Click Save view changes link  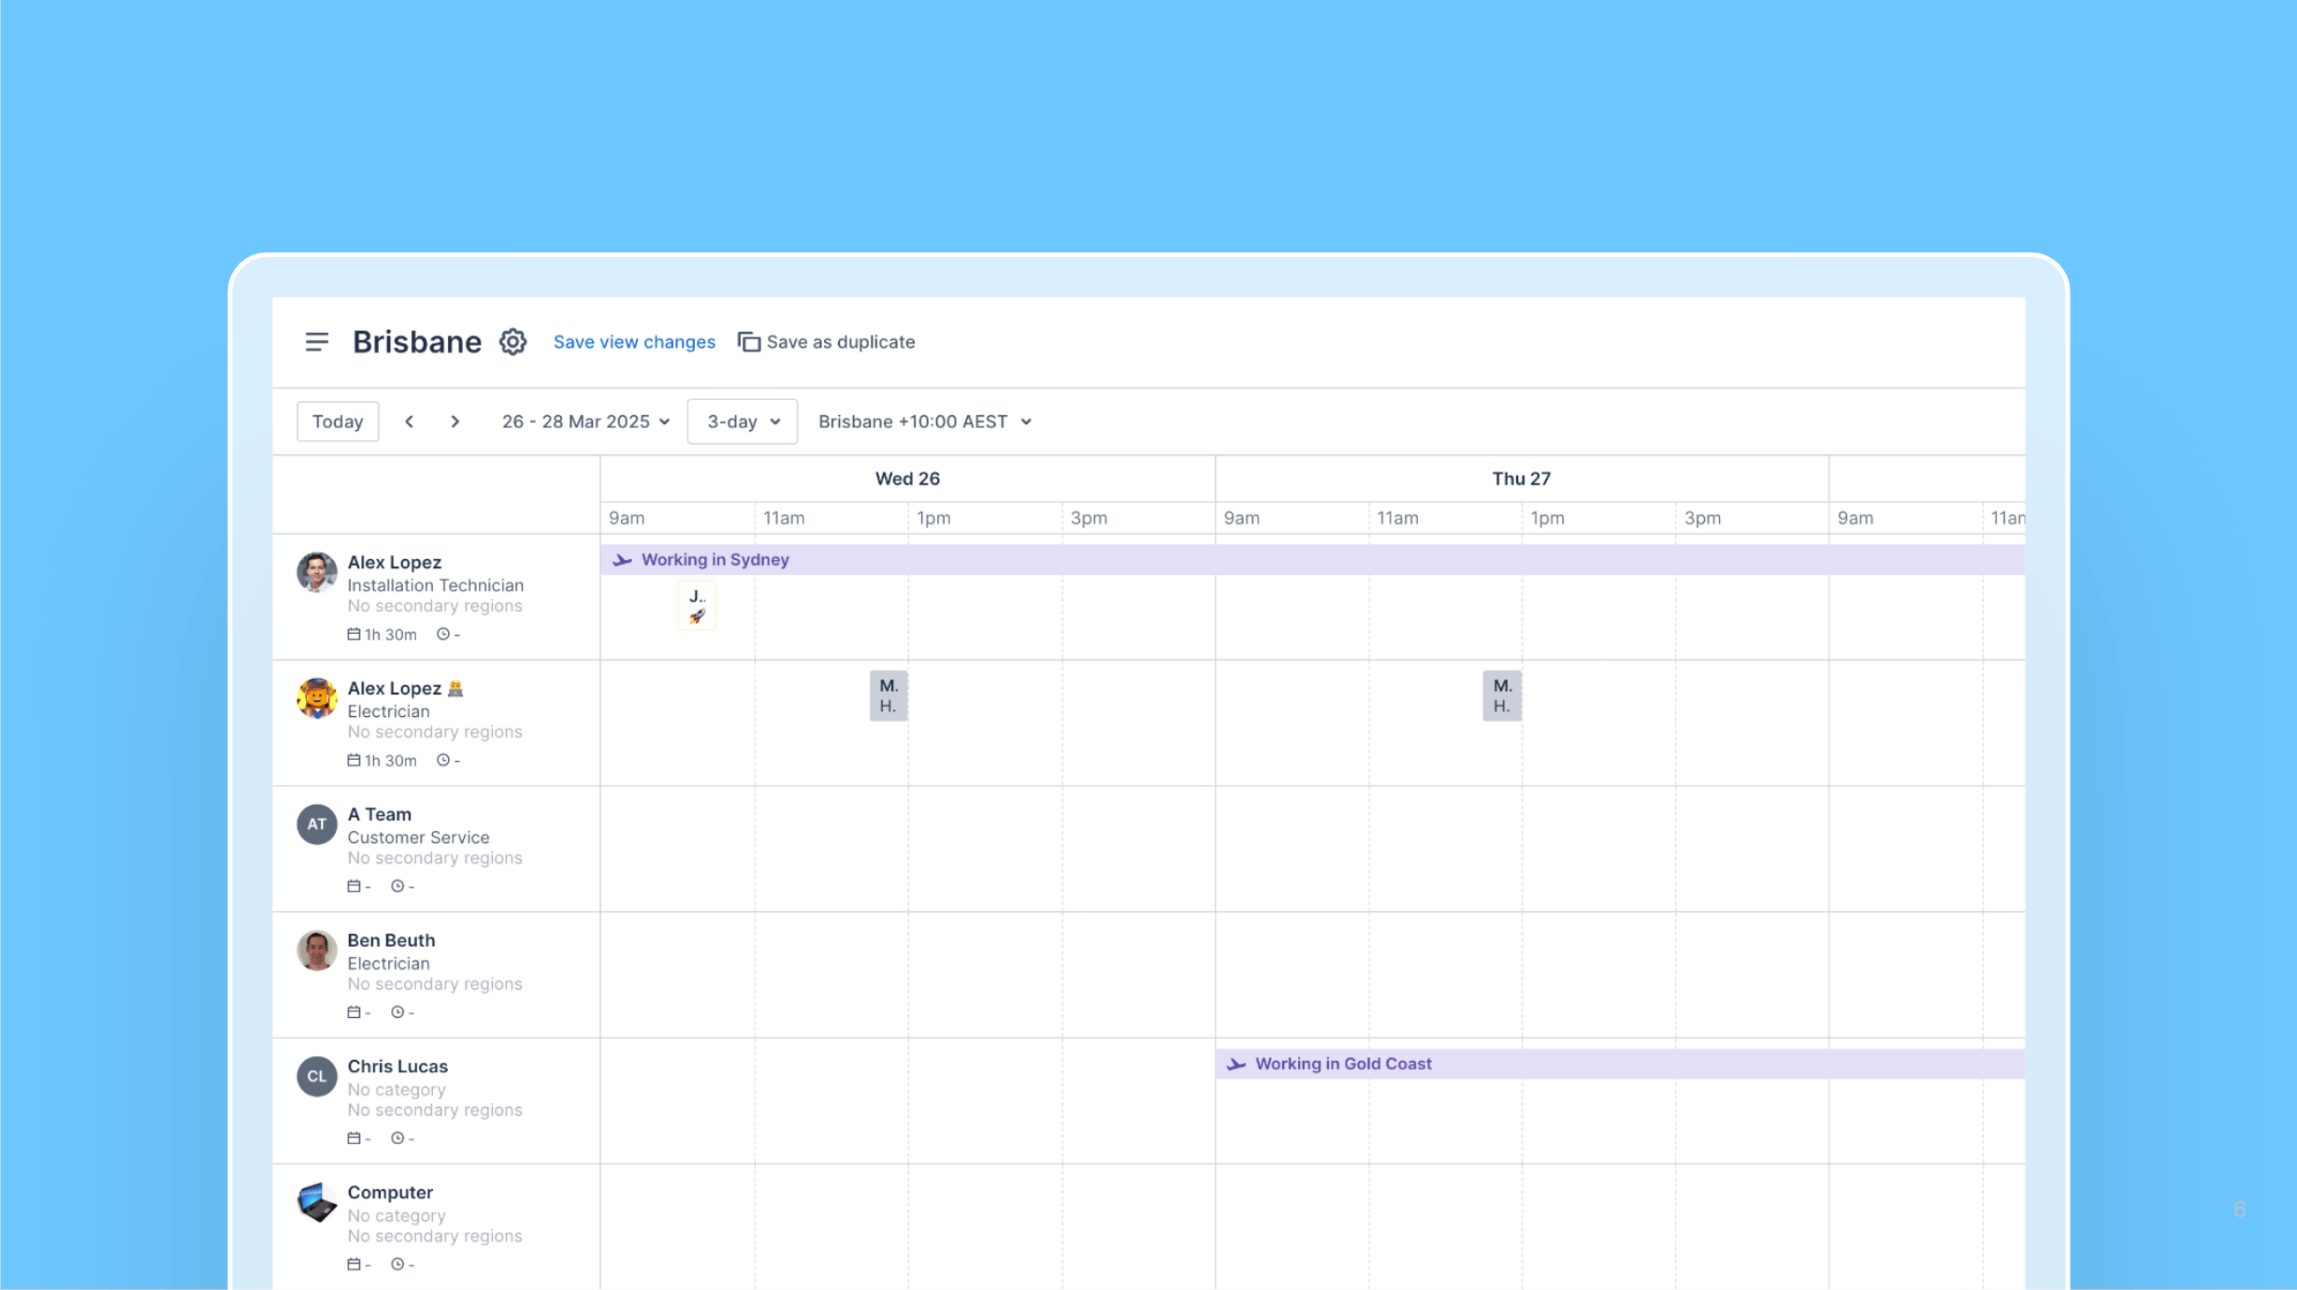(634, 342)
